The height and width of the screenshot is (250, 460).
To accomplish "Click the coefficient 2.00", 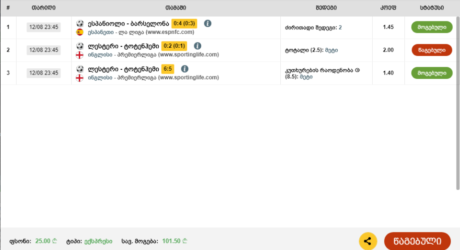I will 388,50.
